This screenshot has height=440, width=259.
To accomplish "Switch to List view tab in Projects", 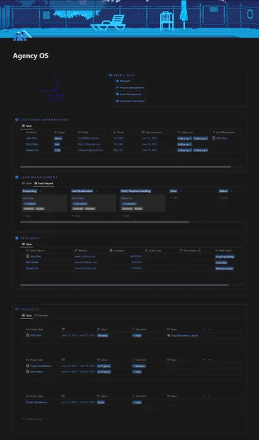I will pos(41,315).
